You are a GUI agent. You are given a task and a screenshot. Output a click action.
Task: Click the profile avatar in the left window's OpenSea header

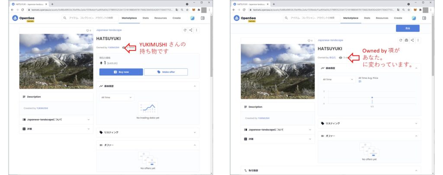click(193, 18)
